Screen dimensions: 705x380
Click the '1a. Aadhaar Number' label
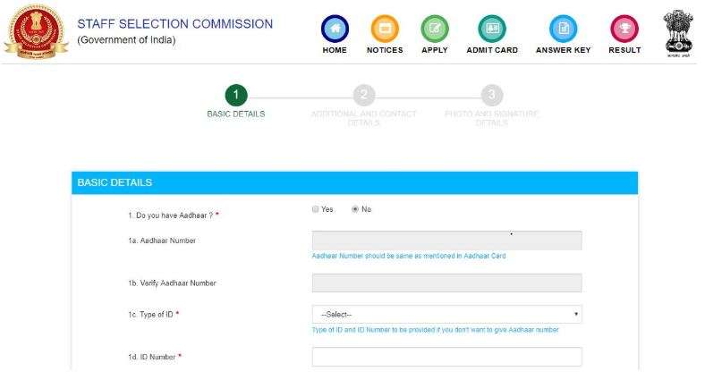[x=162, y=241]
